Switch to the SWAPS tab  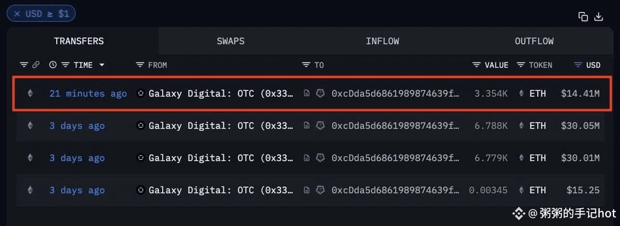(231, 41)
